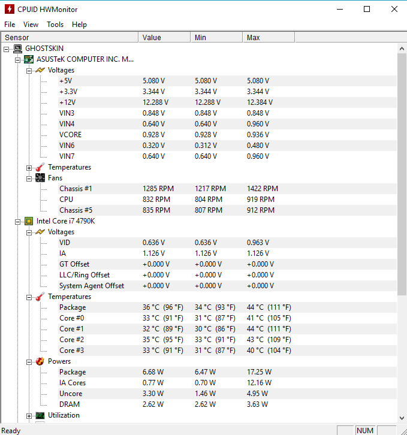Click the motherboard Temperatures thermometer icon
407x435 pixels.
pyautogui.click(x=40, y=167)
